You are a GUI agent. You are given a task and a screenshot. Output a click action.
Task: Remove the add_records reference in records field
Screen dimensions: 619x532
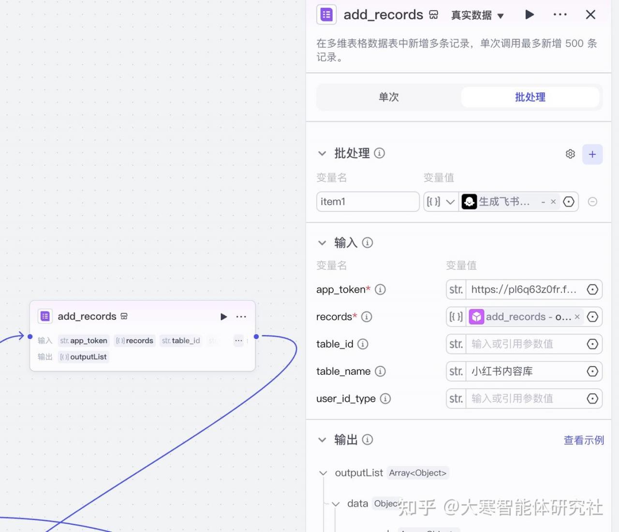coord(577,317)
